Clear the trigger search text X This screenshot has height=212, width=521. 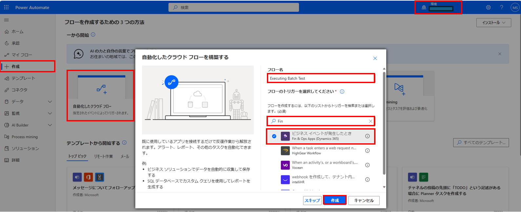(x=371, y=121)
